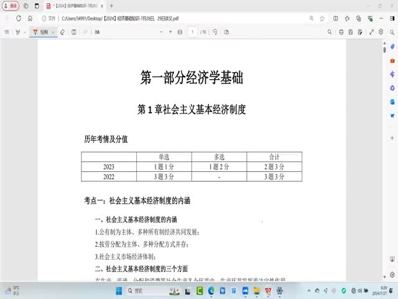Click the page number input box
Viewport: 398px width, 299px height.
[192, 32]
